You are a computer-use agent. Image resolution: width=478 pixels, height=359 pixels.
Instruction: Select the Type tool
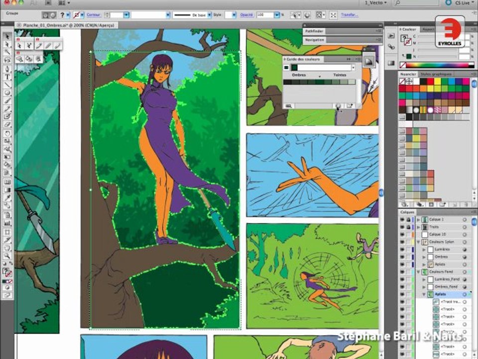pyautogui.click(x=7, y=77)
